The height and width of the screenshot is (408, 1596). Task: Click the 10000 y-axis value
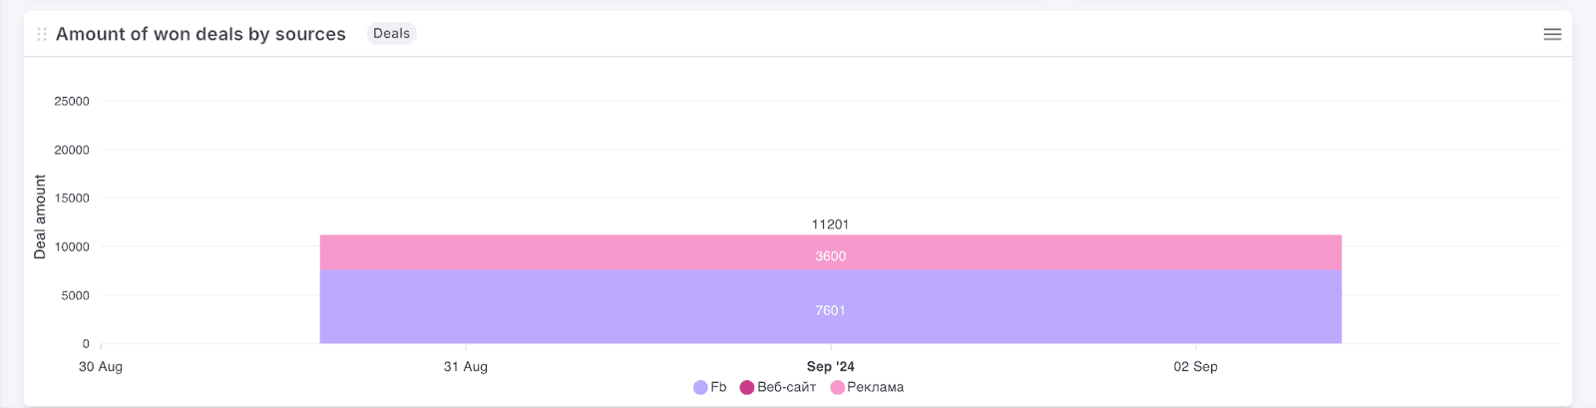tap(72, 246)
